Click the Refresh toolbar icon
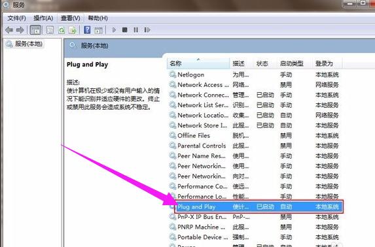The width and height of the screenshot is (375, 247). 62,30
